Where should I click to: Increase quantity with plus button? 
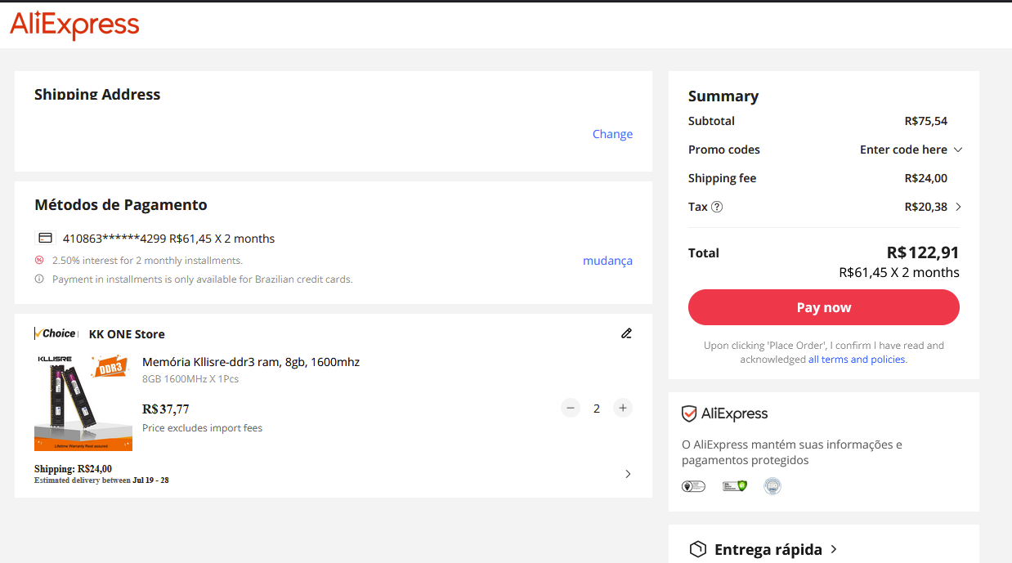tap(623, 408)
